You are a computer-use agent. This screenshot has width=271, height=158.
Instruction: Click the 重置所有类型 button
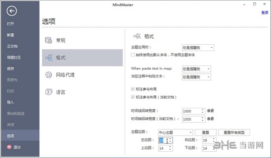click(234, 132)
